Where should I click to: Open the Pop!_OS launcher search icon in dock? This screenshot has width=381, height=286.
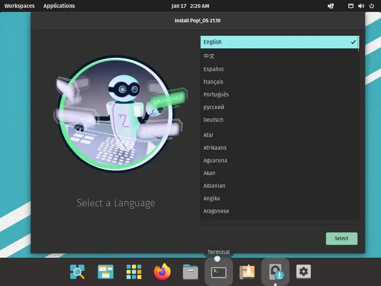pyautogui.click(x=77, y=271)
